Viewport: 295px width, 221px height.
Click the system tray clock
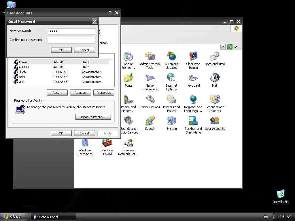(284, 217)
